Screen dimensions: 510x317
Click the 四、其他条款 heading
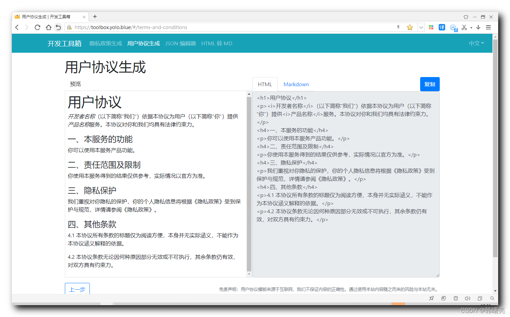[92, 224]
